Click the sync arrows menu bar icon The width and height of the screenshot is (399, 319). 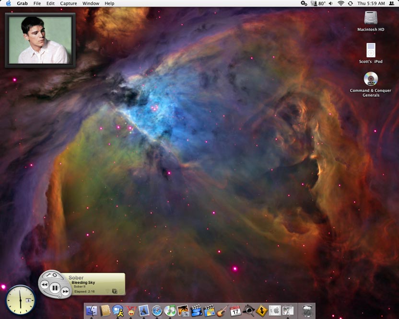coord(351,3)
